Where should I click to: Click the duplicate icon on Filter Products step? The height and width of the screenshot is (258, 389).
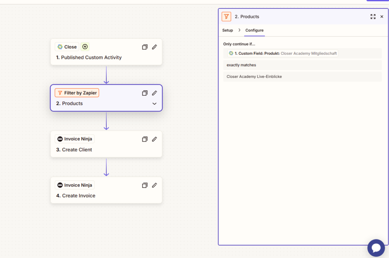(x=145, y=93)
